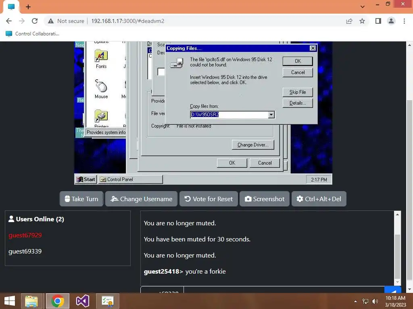Viewport: 413px width, 309px height.
Task: Take a VM screenshot with Screenshot button
Action: pos(265,199)
